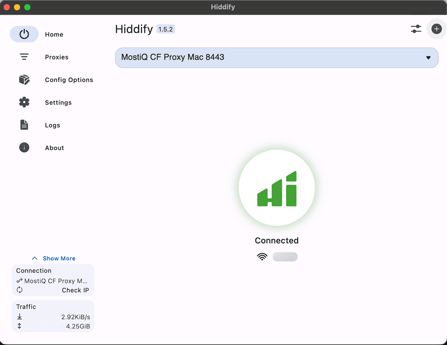
Task: Click the MostiQ CF Proxy M... connection name
Action: tap(56, 281)
